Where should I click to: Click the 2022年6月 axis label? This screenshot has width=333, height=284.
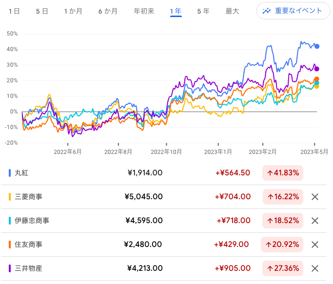(x=68, y=152)
